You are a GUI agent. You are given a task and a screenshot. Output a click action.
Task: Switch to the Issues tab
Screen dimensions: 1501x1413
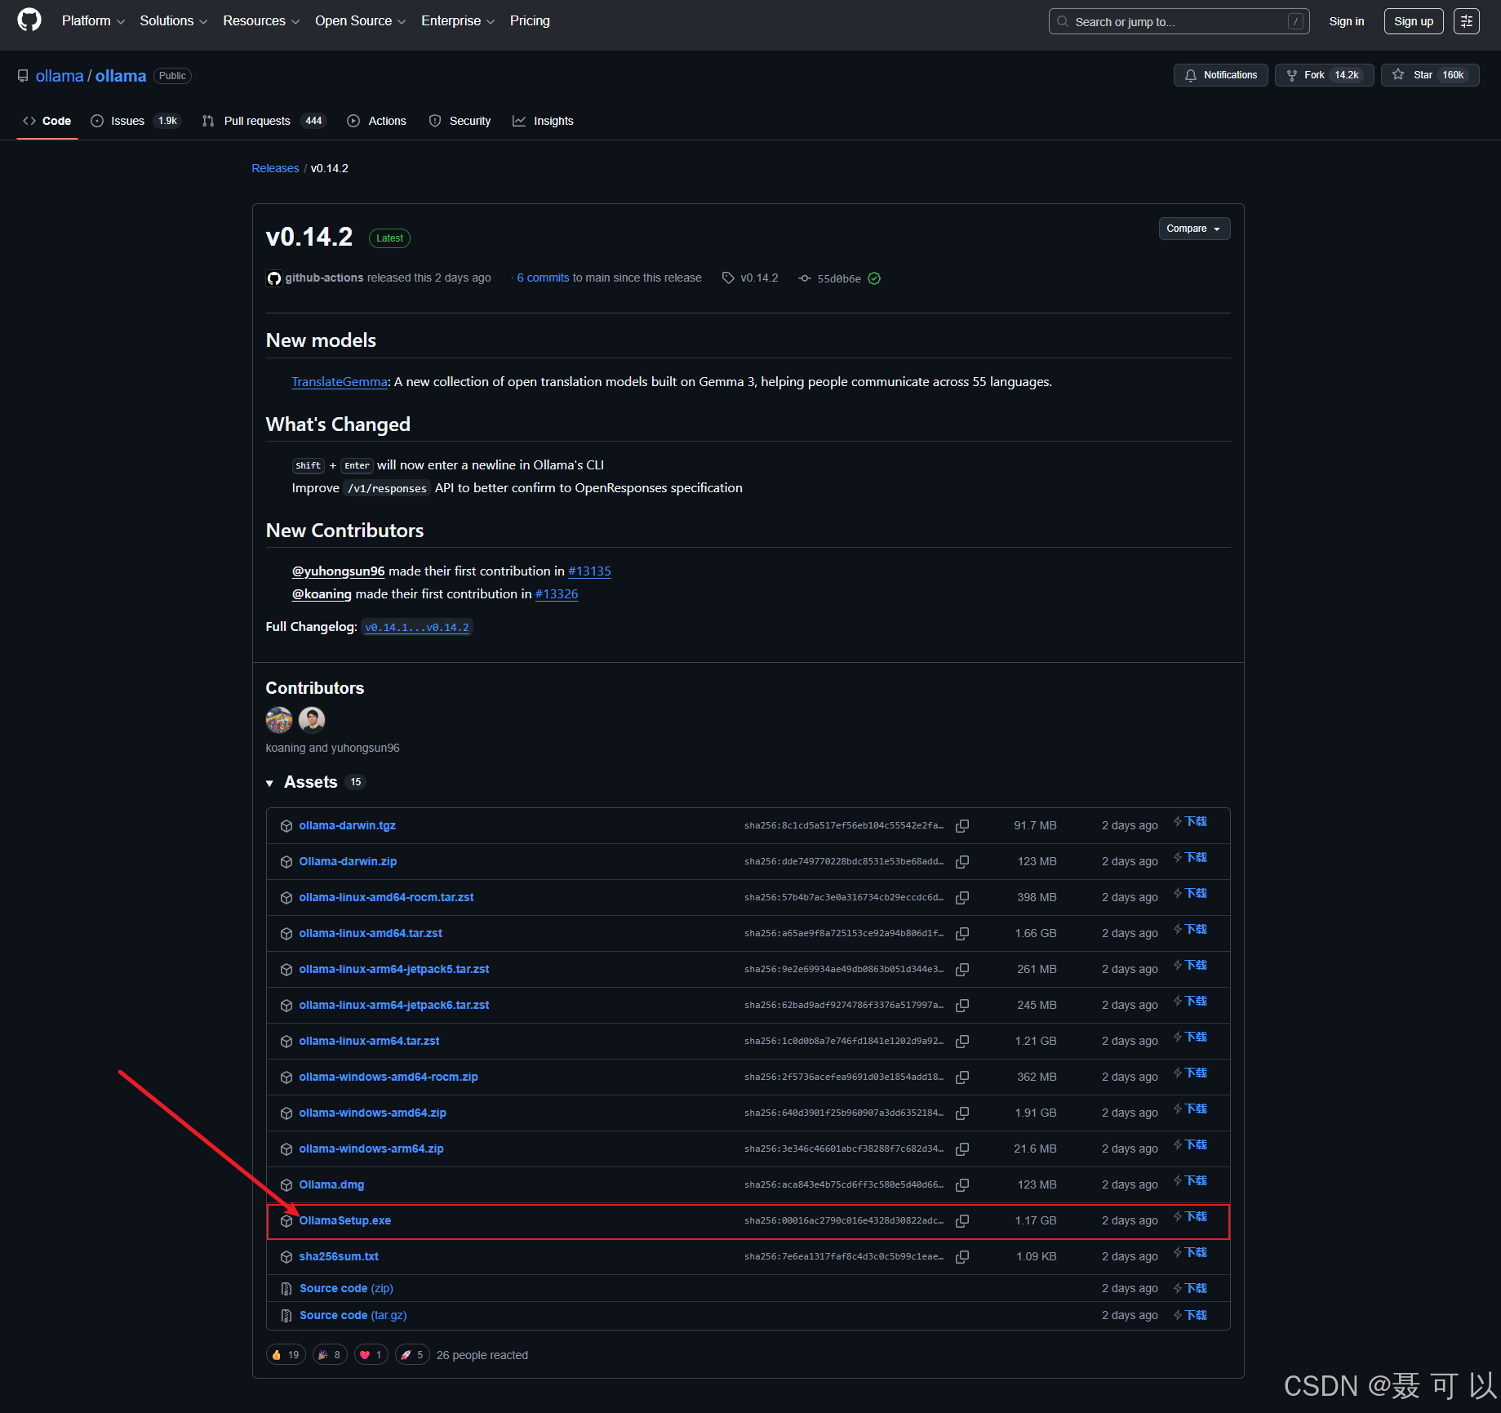(135, 121)
